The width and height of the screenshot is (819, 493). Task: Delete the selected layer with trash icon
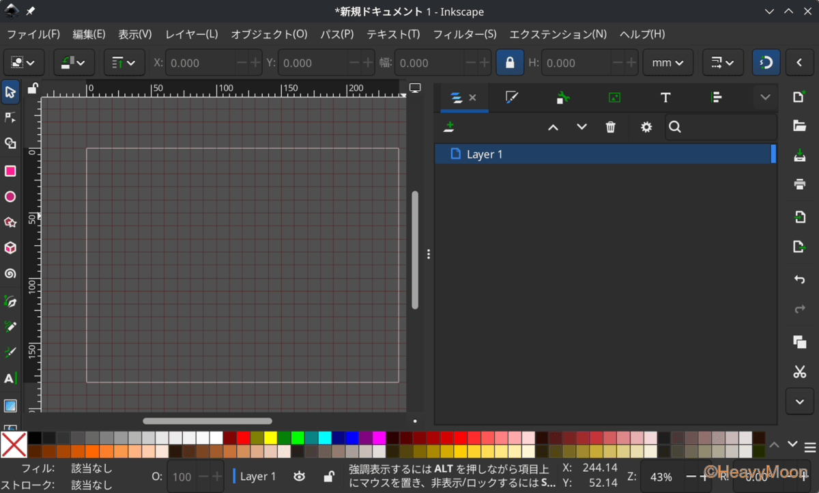click(611, 127)
